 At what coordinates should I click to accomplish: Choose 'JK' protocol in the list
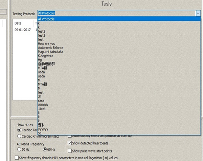coord(40,96)
